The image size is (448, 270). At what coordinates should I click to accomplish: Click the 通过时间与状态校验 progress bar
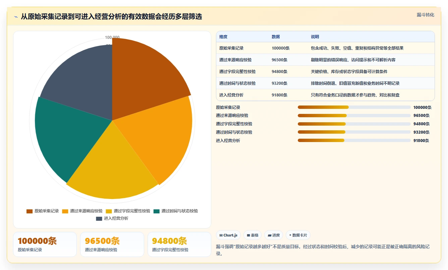click(354, 132)
